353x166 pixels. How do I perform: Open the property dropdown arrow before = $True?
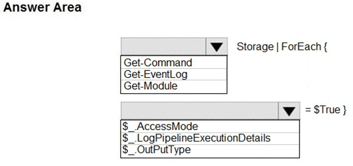tap(289, 111)
